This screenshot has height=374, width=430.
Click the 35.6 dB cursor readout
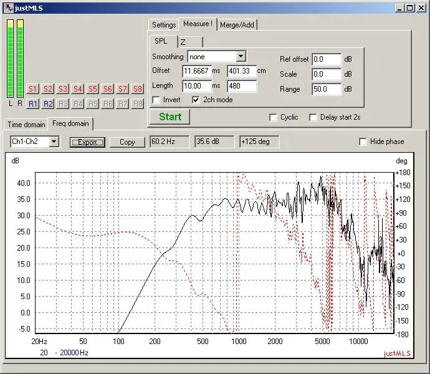(x=214, y=141)
